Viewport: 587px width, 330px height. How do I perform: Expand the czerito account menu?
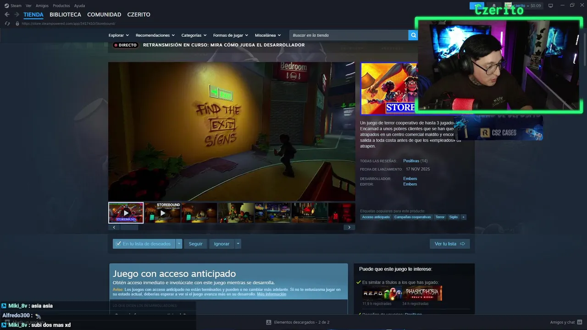point(520,5)
